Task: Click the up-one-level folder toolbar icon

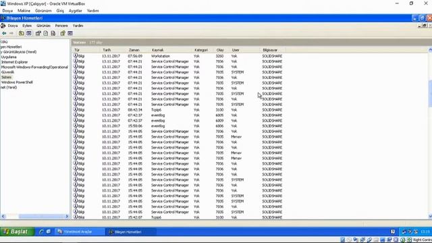Action: point(21,33)
